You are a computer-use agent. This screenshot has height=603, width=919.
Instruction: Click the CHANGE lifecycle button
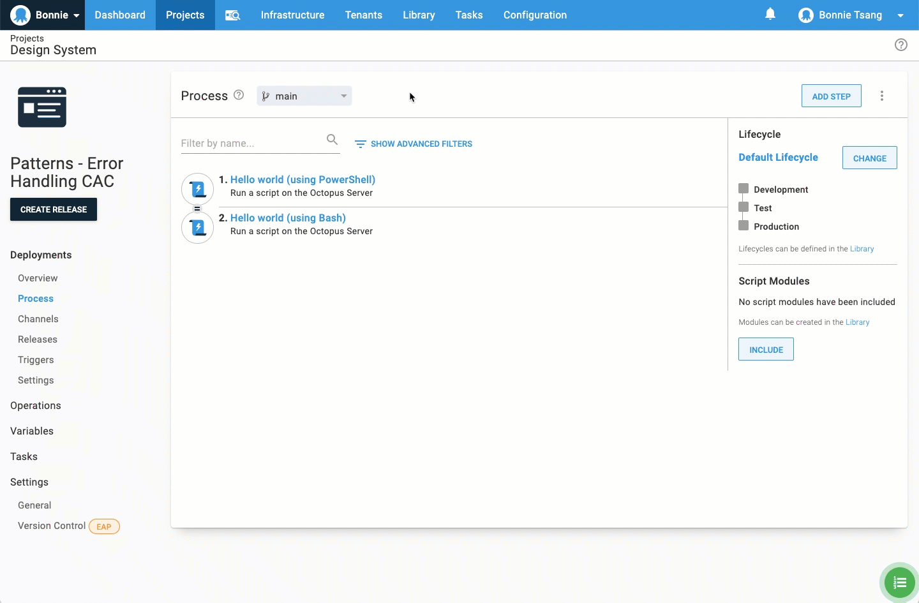pyautogui.click(x=870, y=158)
